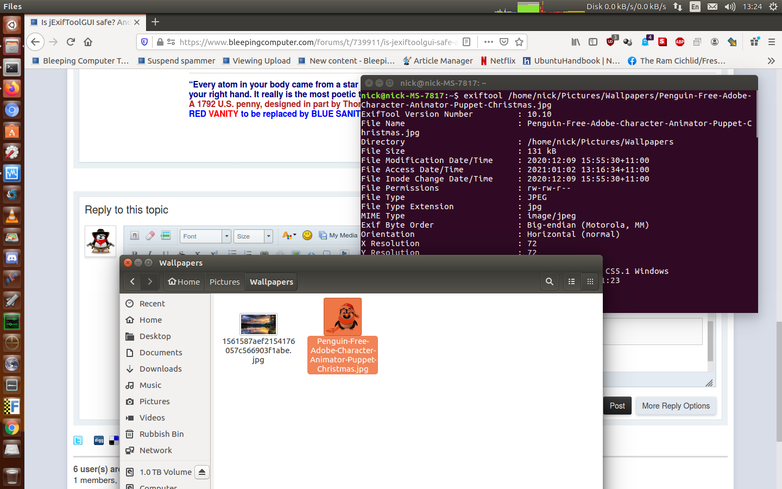The height and width of the screenshot is (489, 782).
Task: Open Downloads in Files sidebar
Action: [x=160, y=369]
